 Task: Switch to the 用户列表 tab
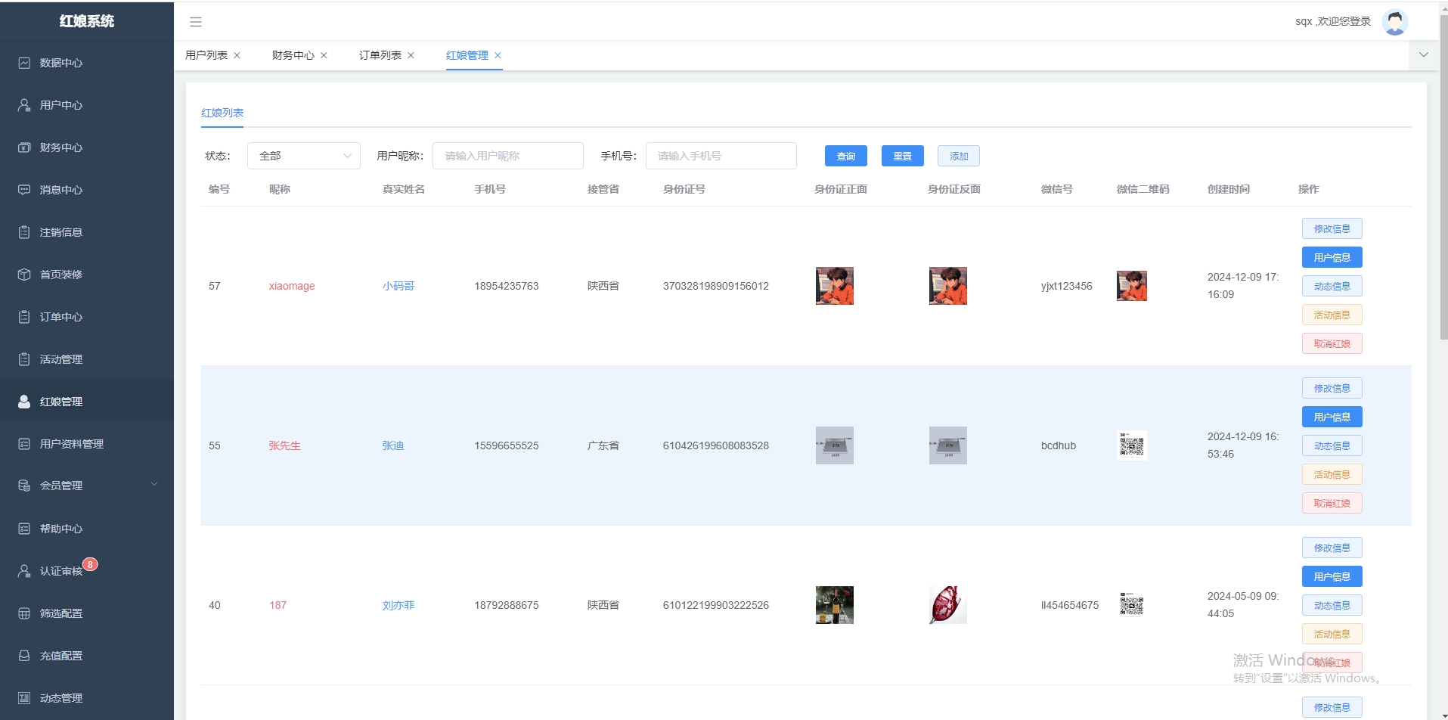pos(206,55)
